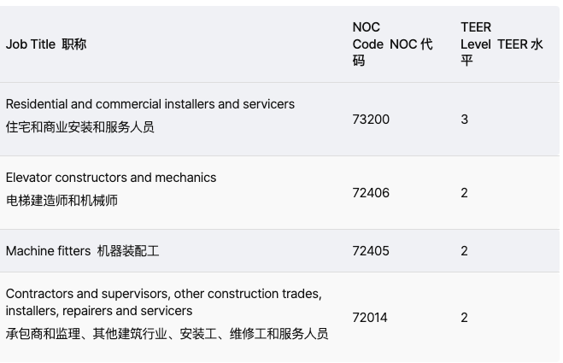The height and width of the screenshot is (363, 563).
Task: Click the 职称 header label
Action: point(74,44)
